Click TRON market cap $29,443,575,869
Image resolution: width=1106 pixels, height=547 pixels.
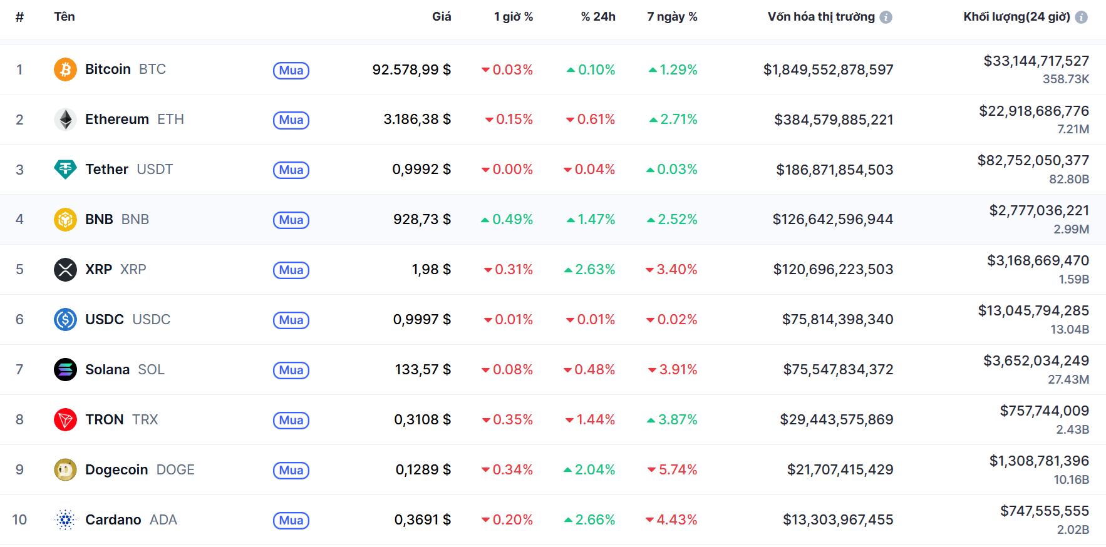tap(836, 420)
